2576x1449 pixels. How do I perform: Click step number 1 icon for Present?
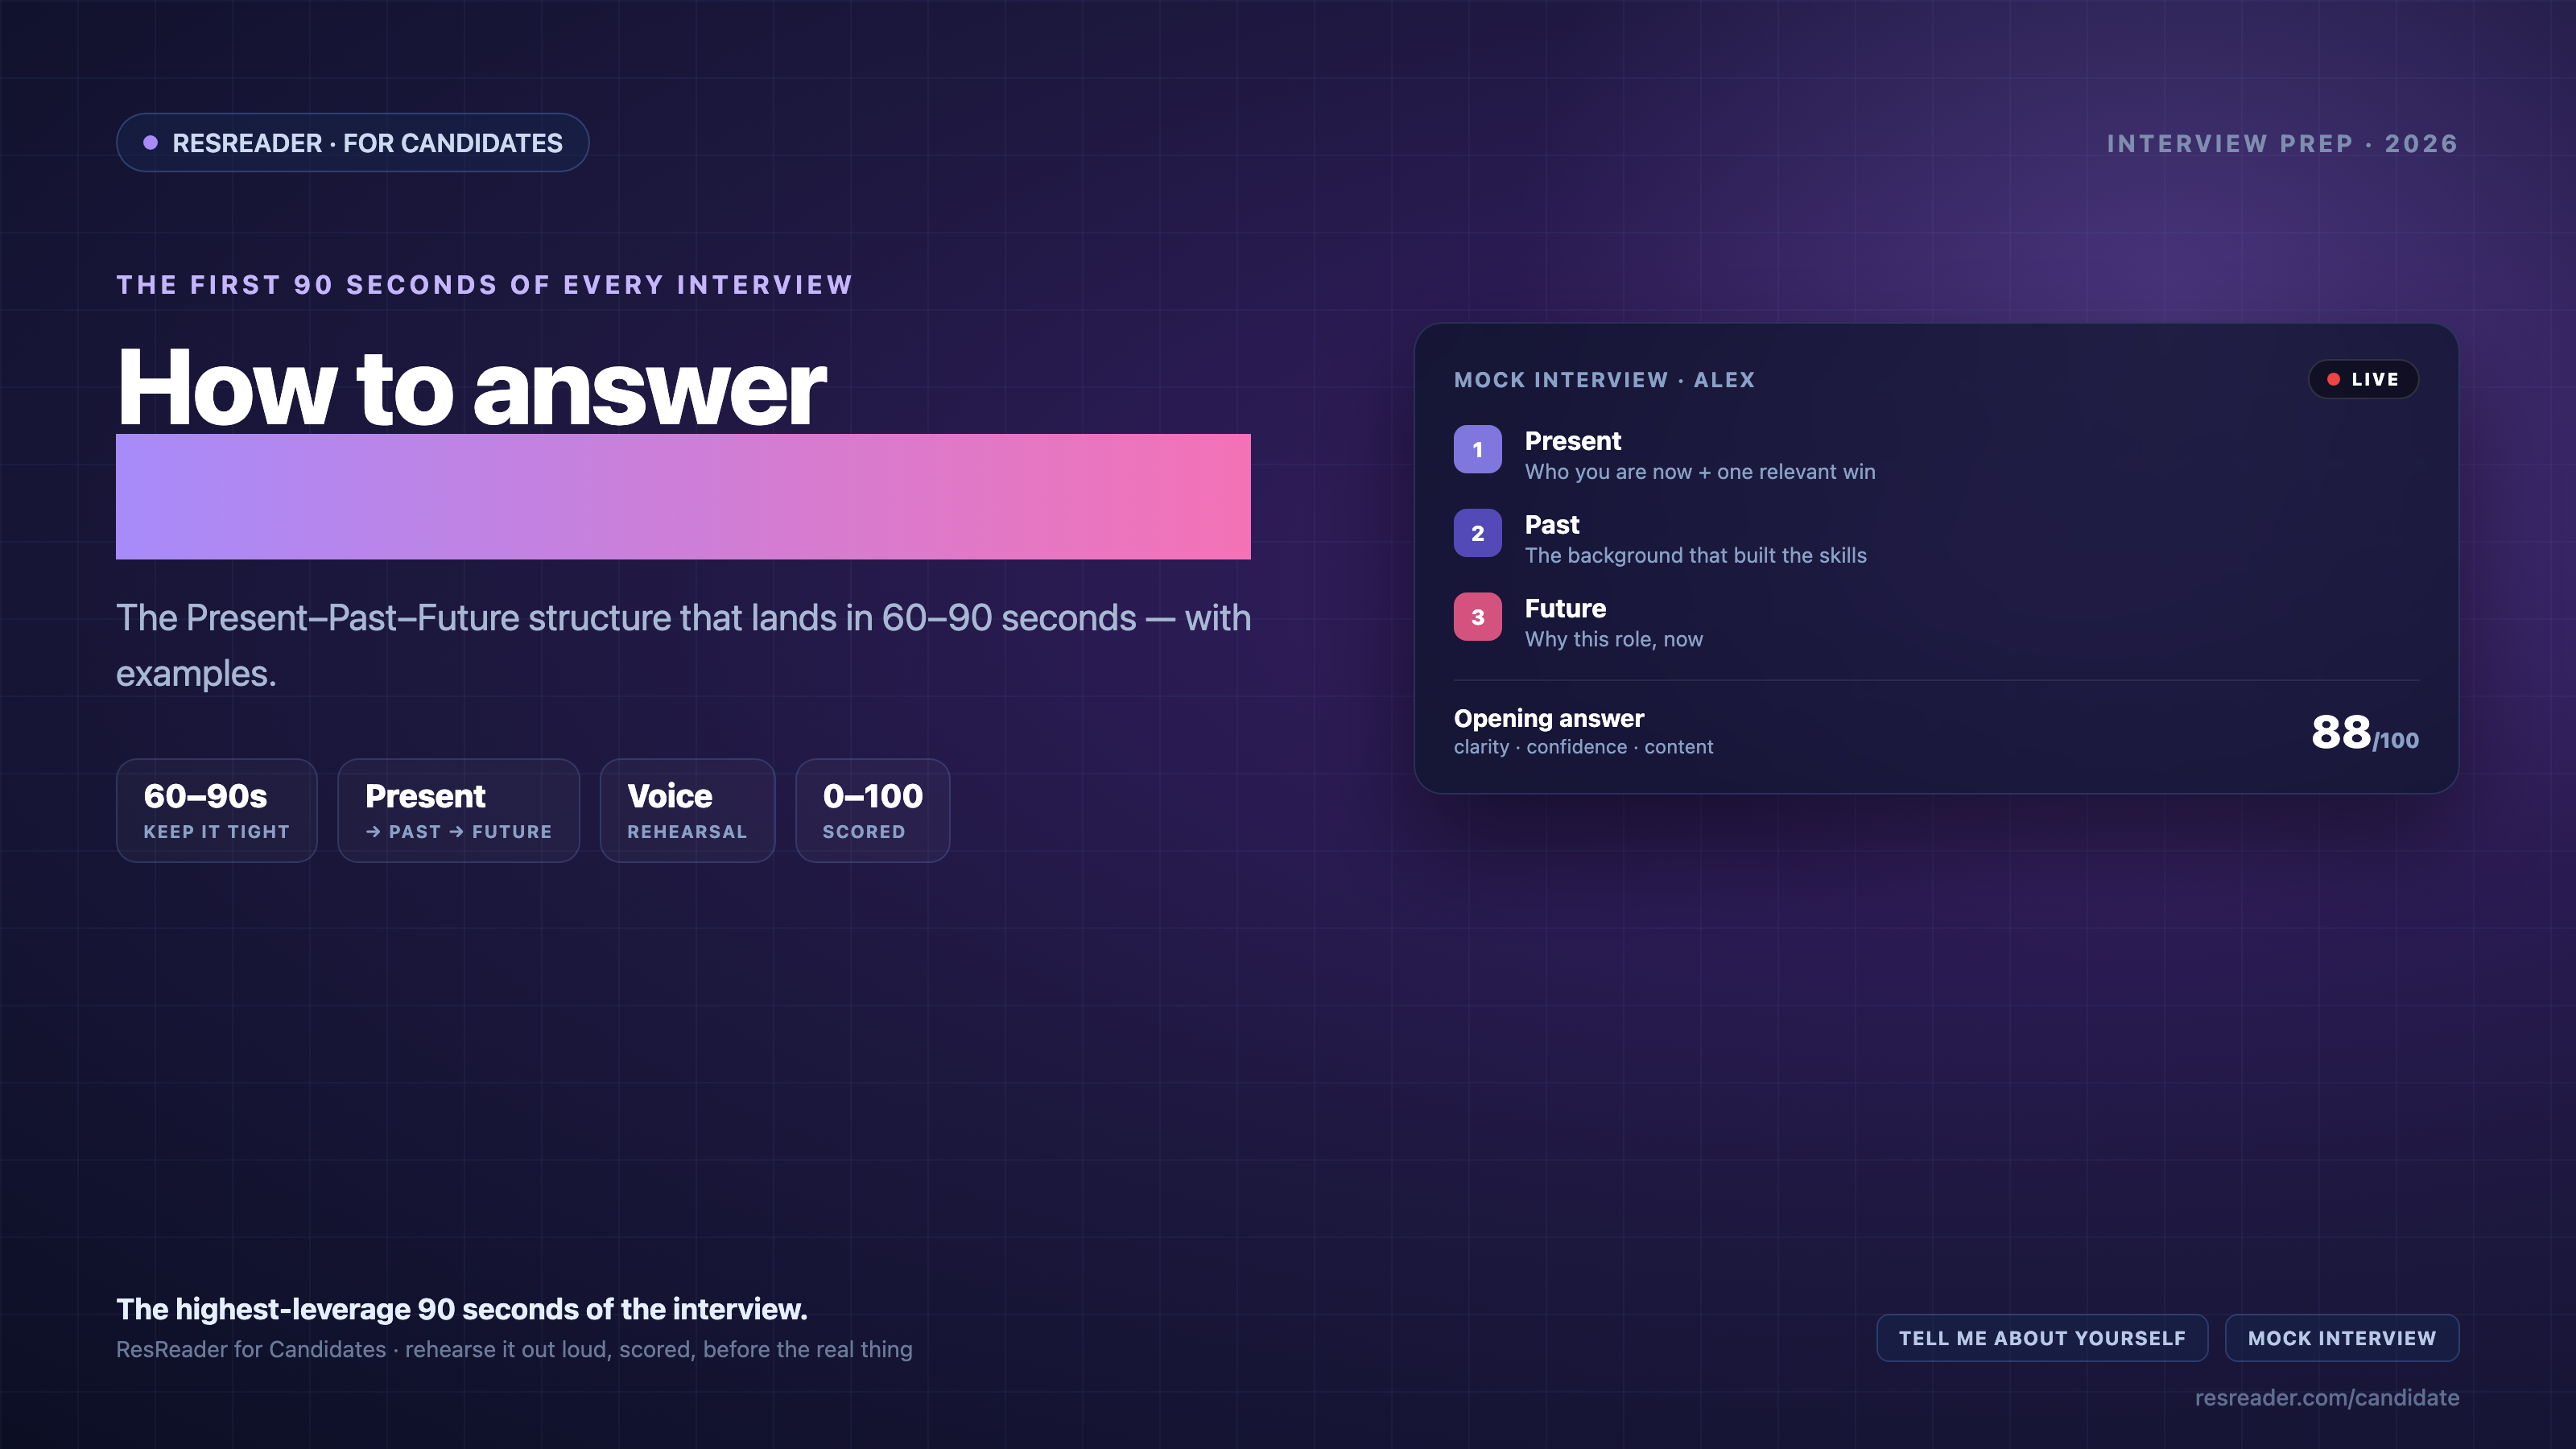pyautogui.click(x=1477, y=449)
